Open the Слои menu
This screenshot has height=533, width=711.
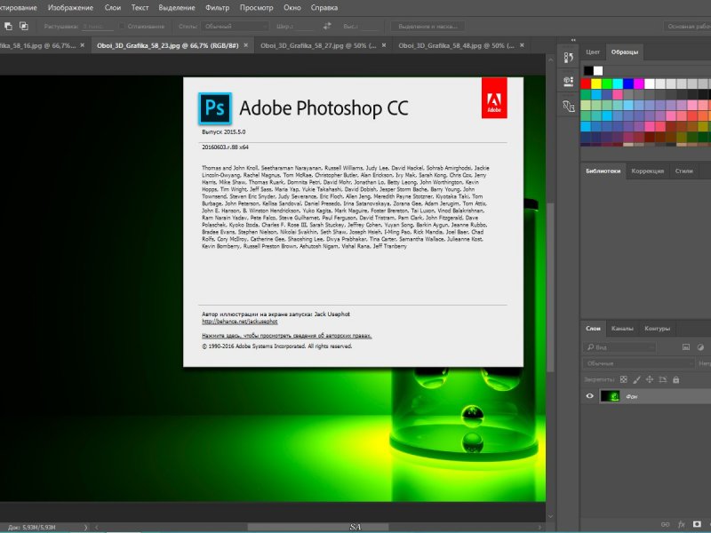tap(113, 8)
